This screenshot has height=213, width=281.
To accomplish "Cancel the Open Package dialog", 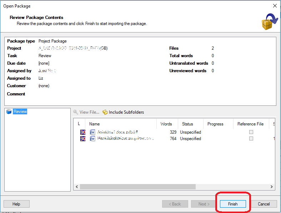I will pos(264,204).
